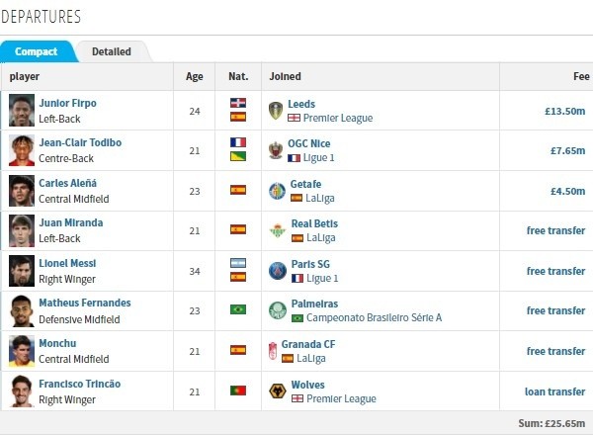593x435 pixels.
Task: Click the Paris SG club logo
Action: point(278,271)
